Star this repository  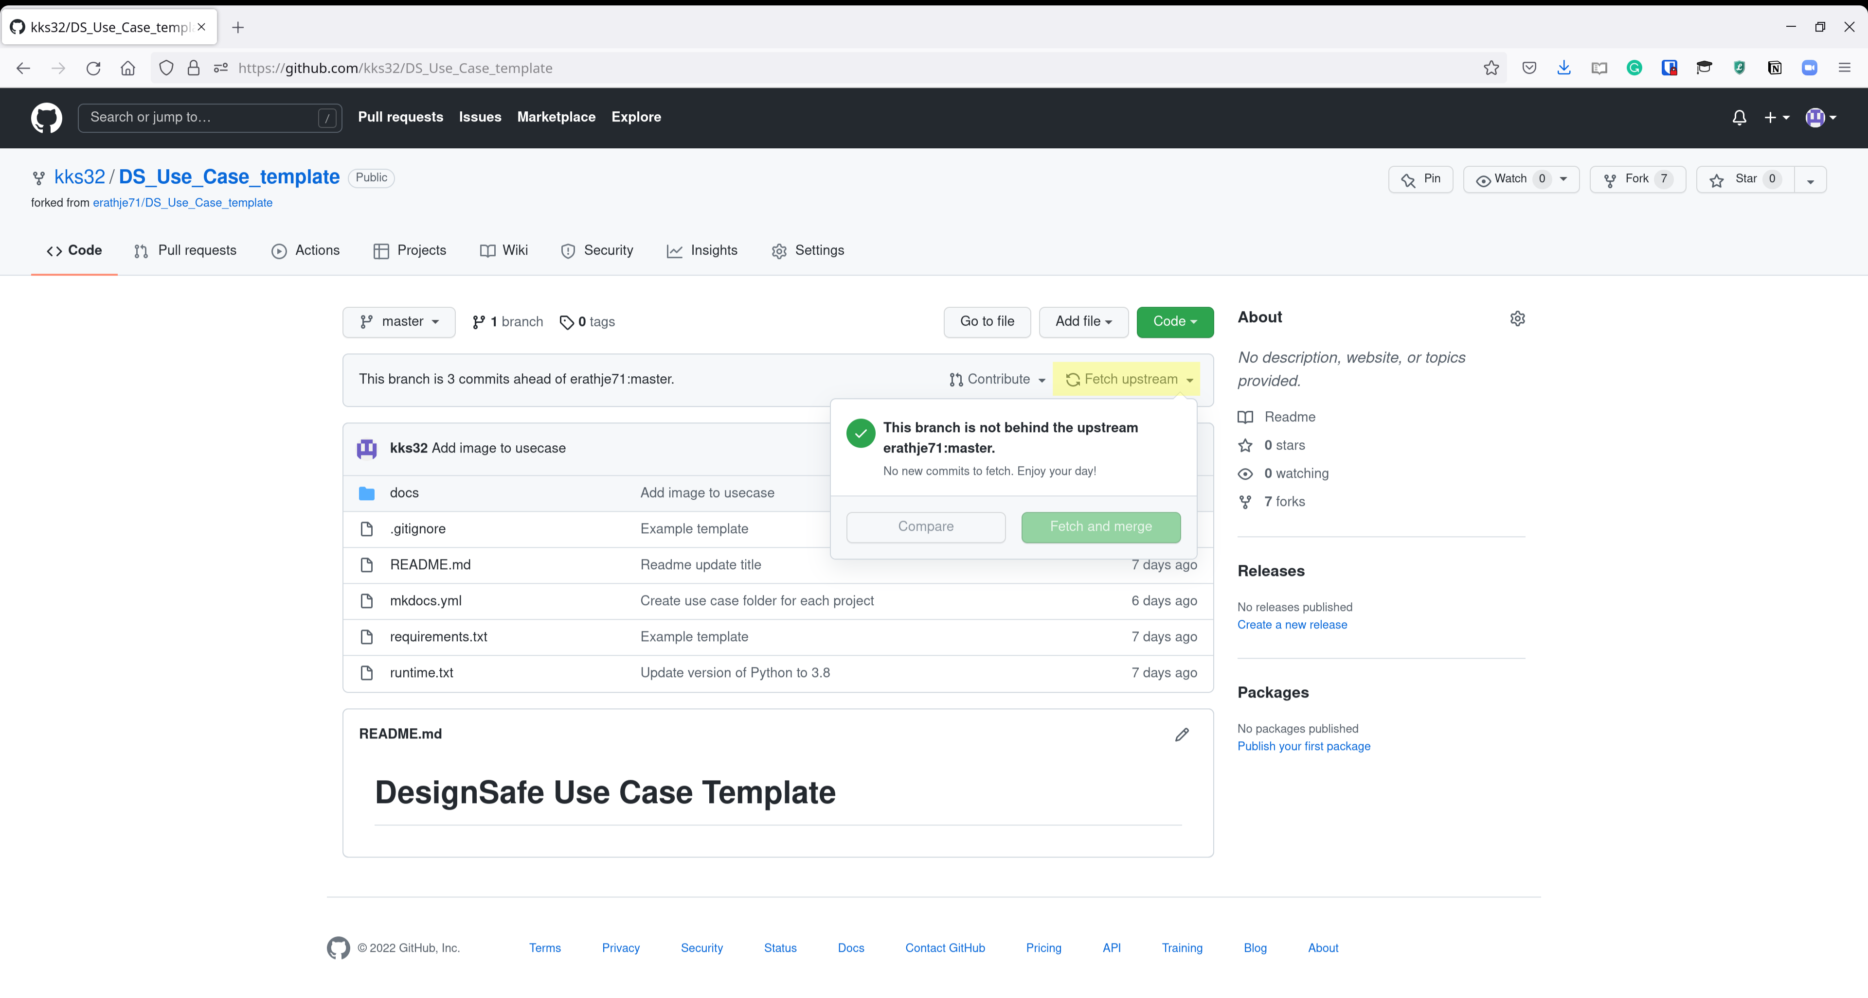coord(1744,179)
